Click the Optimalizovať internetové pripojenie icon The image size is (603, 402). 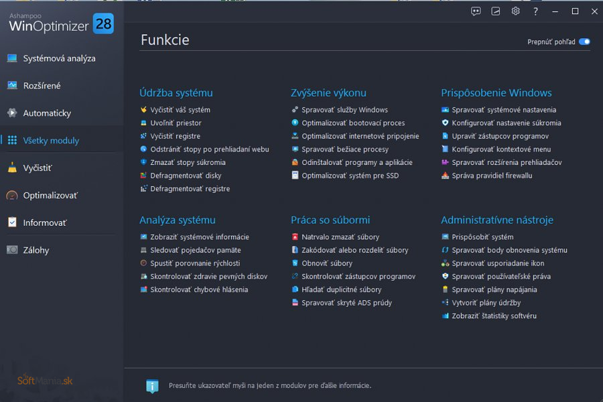coord(295,136)
